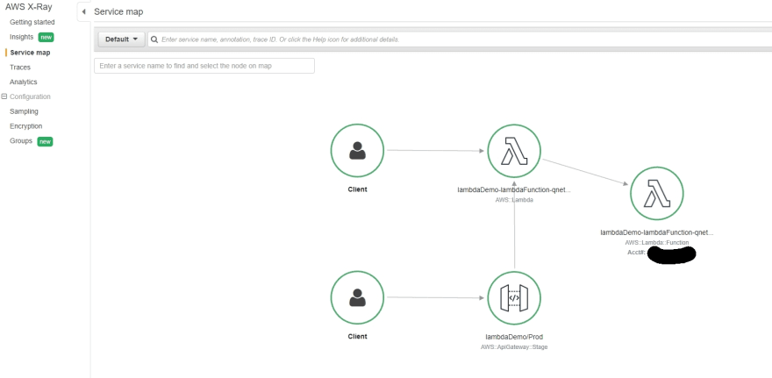
Task: Select the AWS::Lambda::Function node circle
Action: point(657,193)
